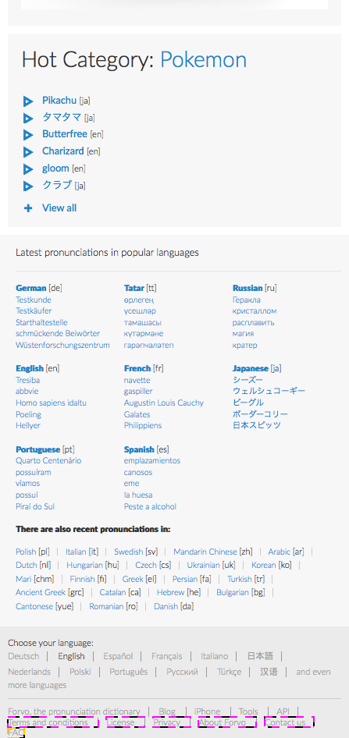Play the Charizard pronunciation icon

tap(28, 152)
